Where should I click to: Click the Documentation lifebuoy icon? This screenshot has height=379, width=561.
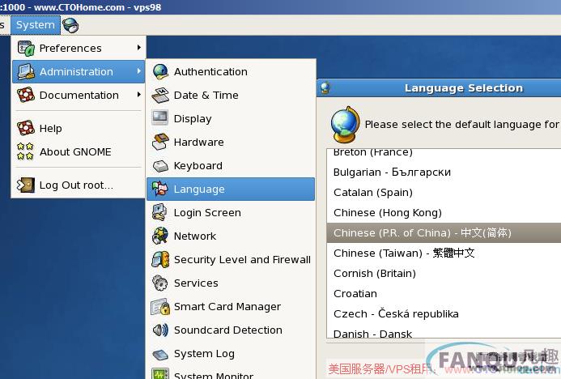[26, 96]
